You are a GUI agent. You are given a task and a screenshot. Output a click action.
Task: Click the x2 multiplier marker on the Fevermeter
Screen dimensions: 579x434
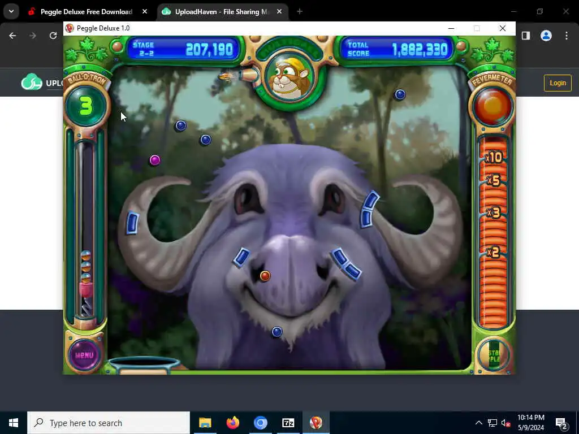tap(493, 253)
